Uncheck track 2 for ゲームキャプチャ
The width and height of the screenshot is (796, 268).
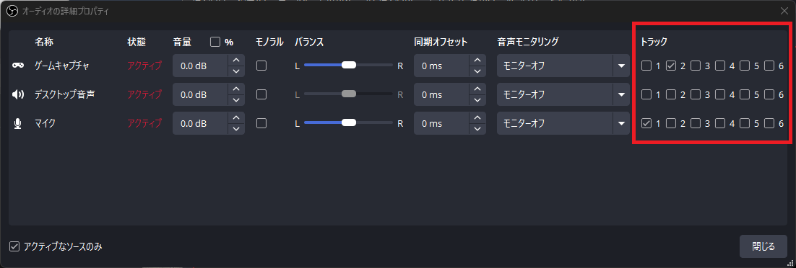(x=671, y=66)
